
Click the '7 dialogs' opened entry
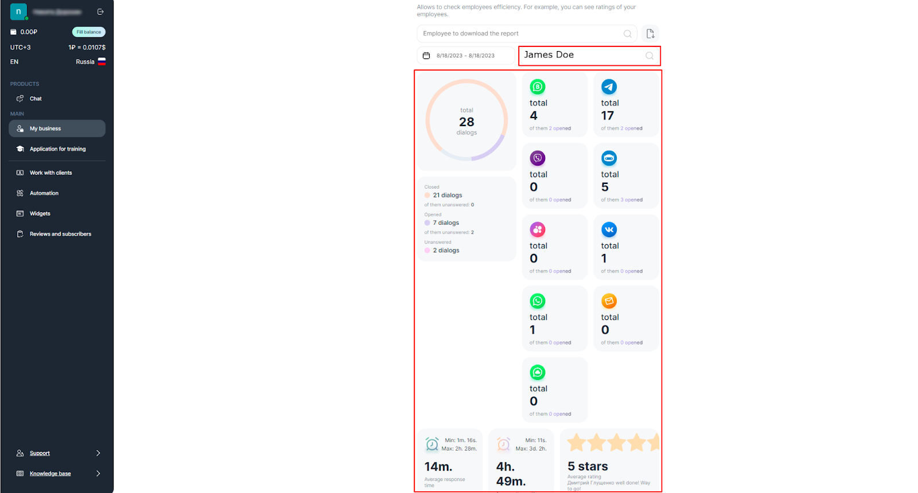pos(446,223)
